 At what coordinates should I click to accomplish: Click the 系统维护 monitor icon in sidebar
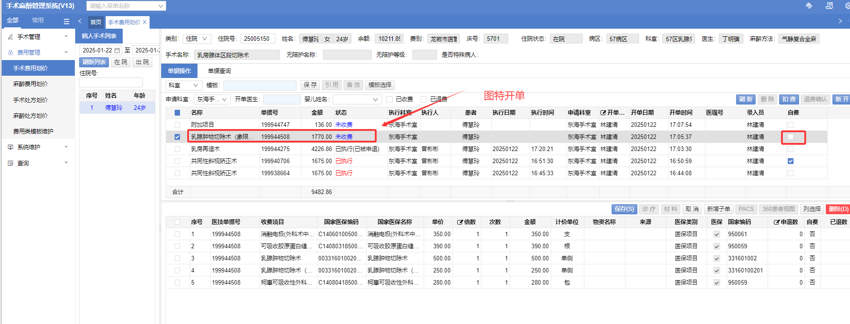(x=10, y=147)
